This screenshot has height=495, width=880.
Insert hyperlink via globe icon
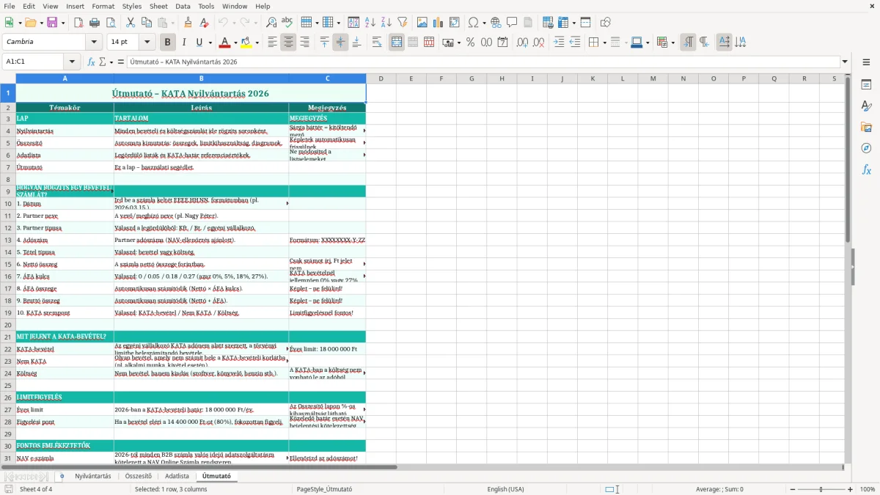[496, 23]
